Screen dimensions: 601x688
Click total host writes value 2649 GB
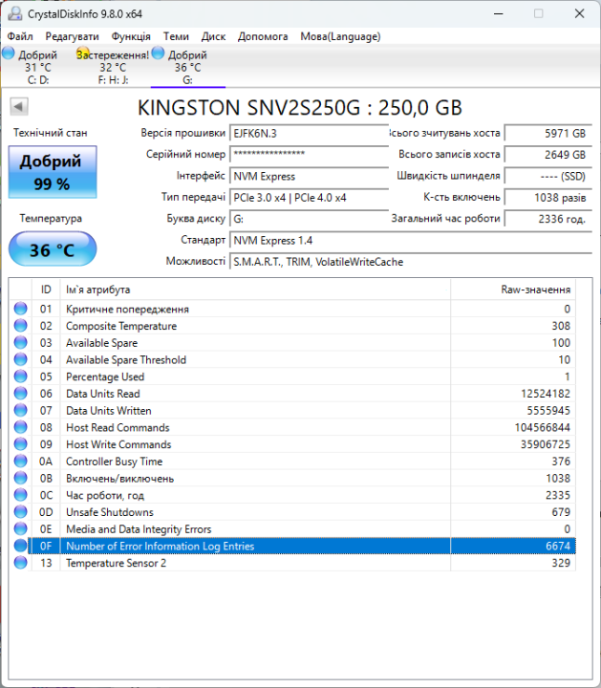click(548, 155)
